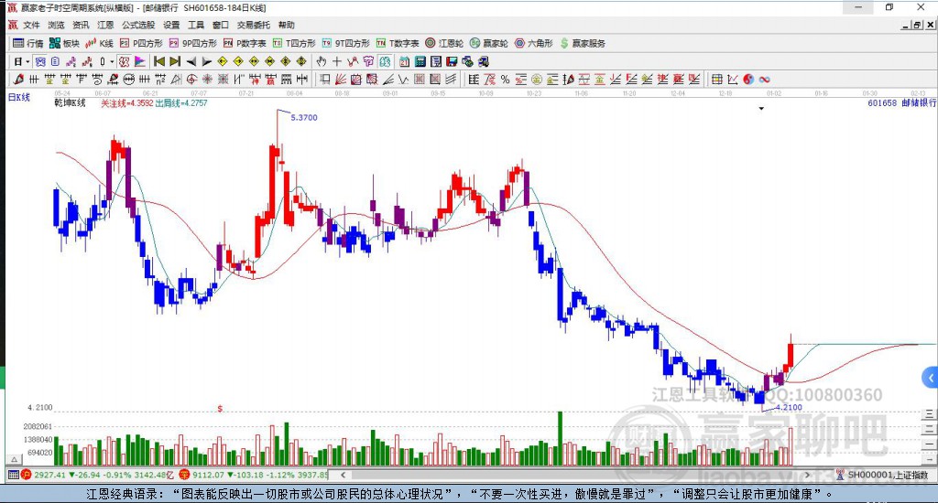The height and width of the screenshot is (503, 938).
Task: Click the coin circle 金 icon
Action: 536,79
